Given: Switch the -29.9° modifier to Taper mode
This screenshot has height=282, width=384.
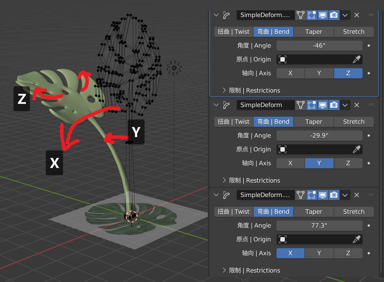Looking at the screenshot, I should (314, 122).
